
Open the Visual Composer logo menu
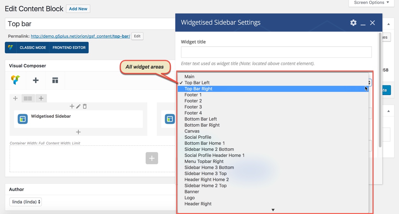[16, 80]
